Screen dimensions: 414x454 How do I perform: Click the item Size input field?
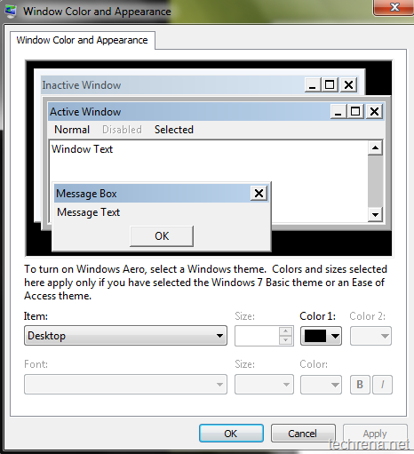257,336
